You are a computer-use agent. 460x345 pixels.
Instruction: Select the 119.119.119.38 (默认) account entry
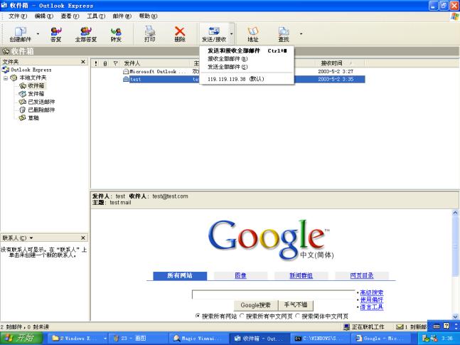[x=247, y=79]
